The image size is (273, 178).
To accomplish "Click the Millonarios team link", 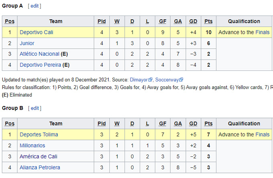I will [32, 146].
